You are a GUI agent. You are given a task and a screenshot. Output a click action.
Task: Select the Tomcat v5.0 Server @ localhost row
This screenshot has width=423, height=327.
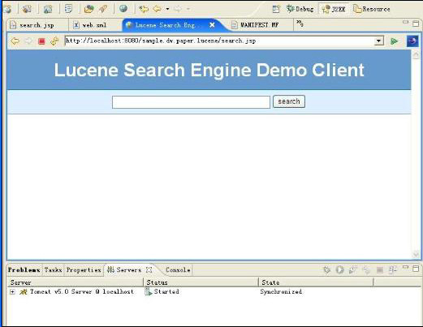point(82,292)
